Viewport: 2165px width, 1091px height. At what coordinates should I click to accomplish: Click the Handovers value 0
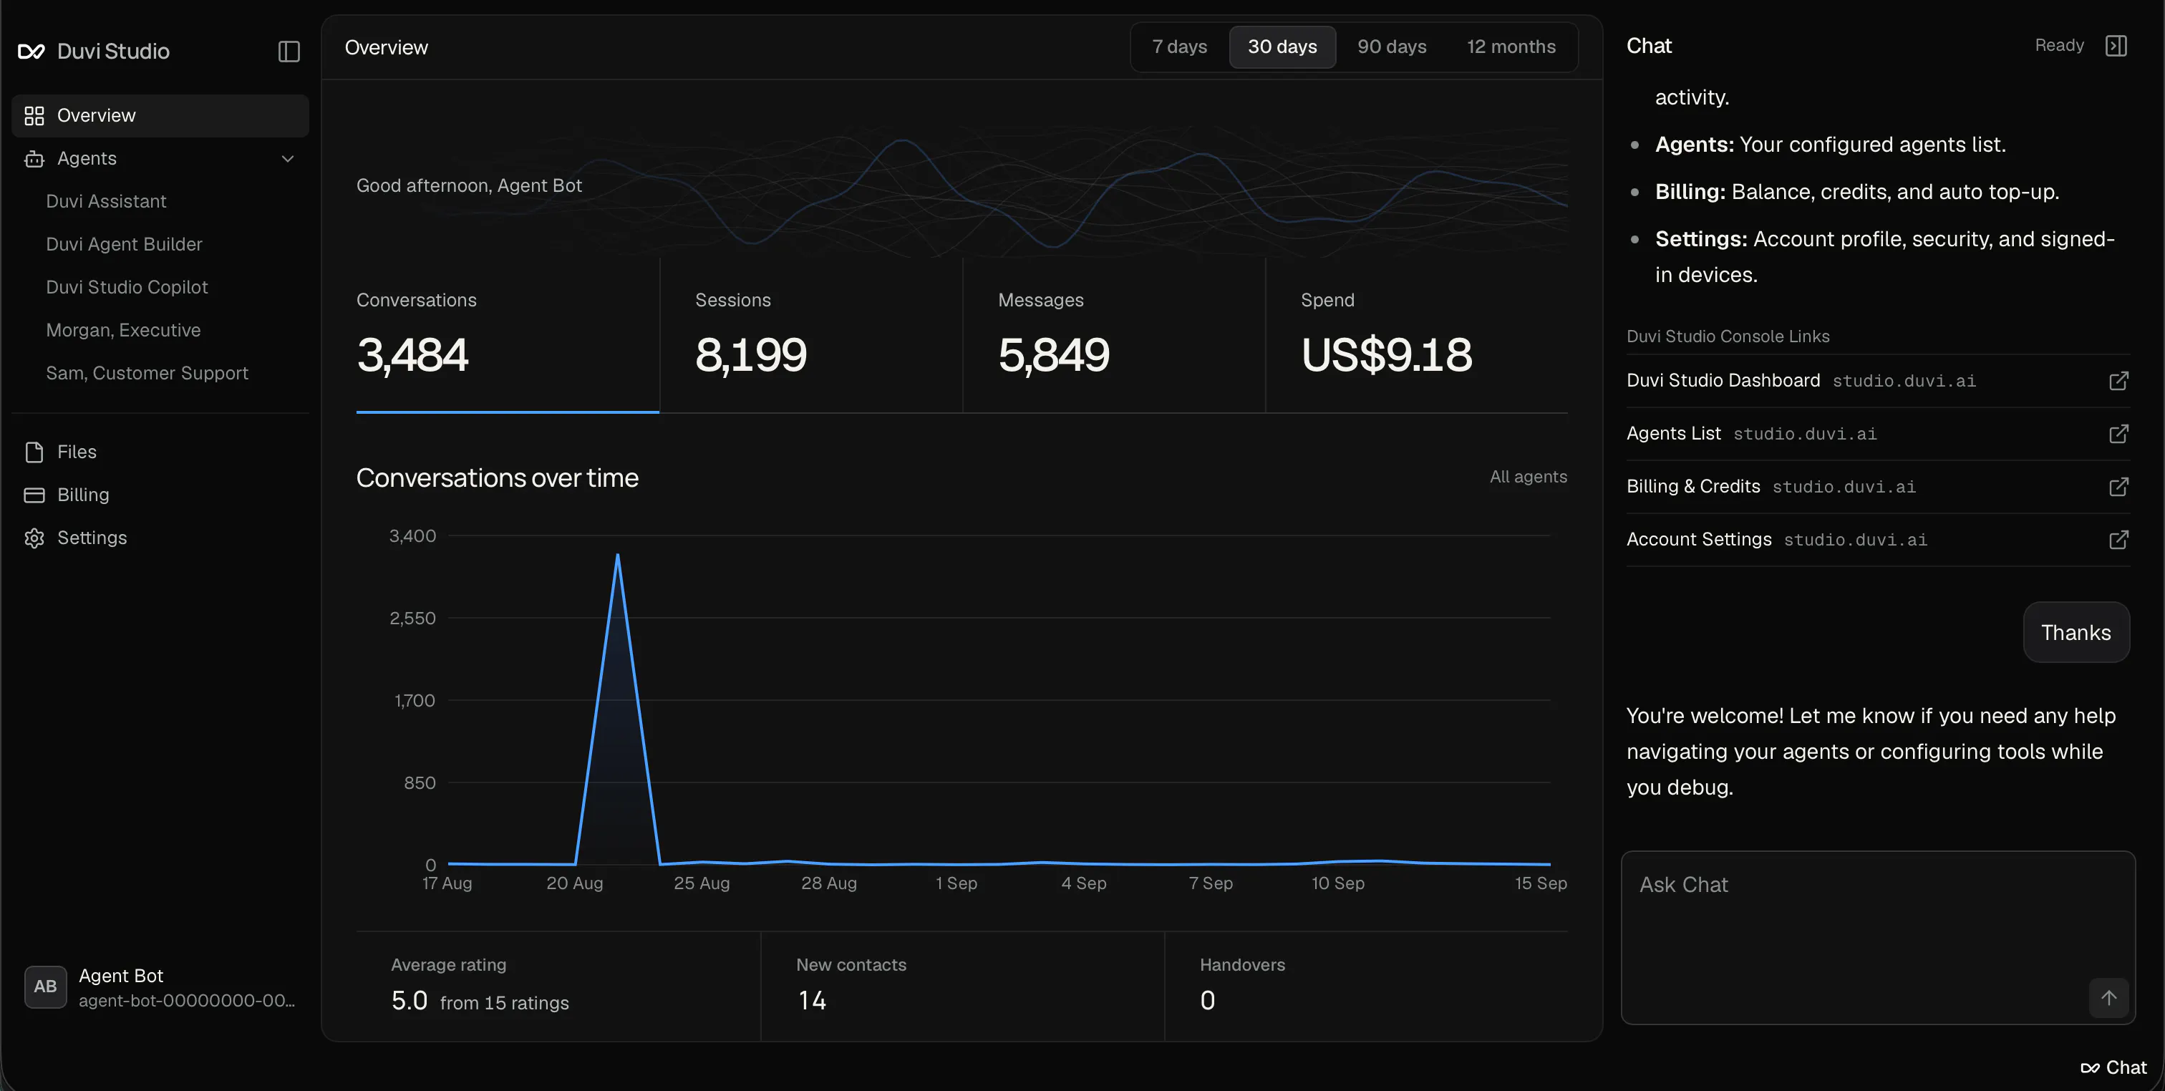click(x=1207, y=1000)
